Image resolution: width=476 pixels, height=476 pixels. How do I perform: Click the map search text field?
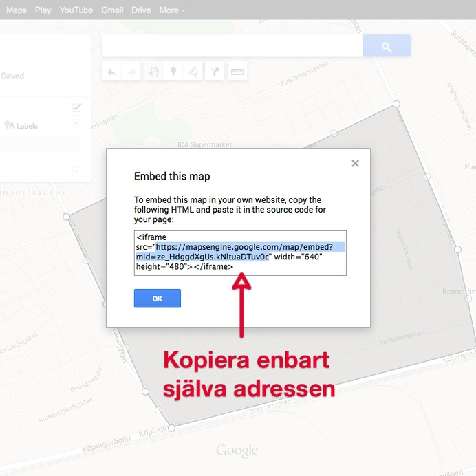coord(232,47)
